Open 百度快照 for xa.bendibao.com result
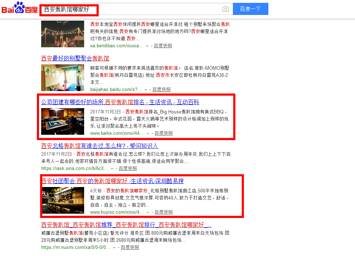This screenshot has width=355, height=256. point(163,46)
